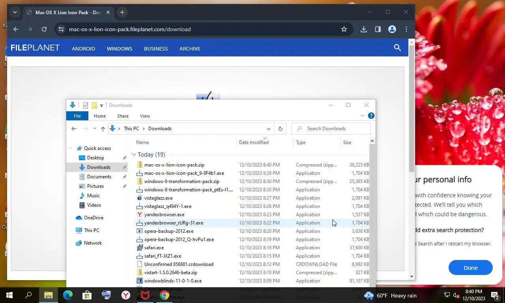
Task: Click the FilePlanet logo
Action: [x=35, y=48]
